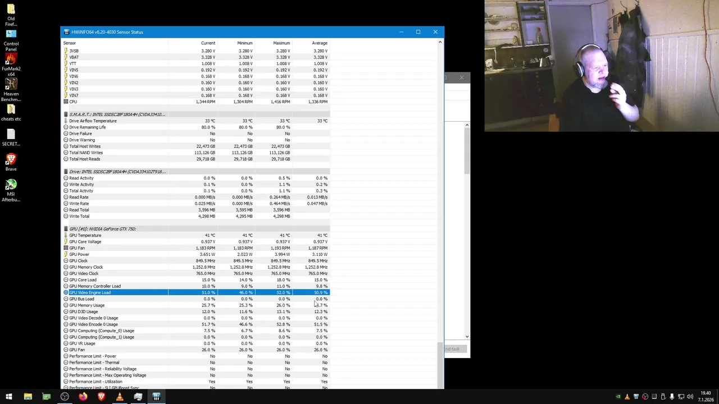719x404 pixels.
Task: Select Performance Limit - Power row
Action: click(x=196, y=356)
